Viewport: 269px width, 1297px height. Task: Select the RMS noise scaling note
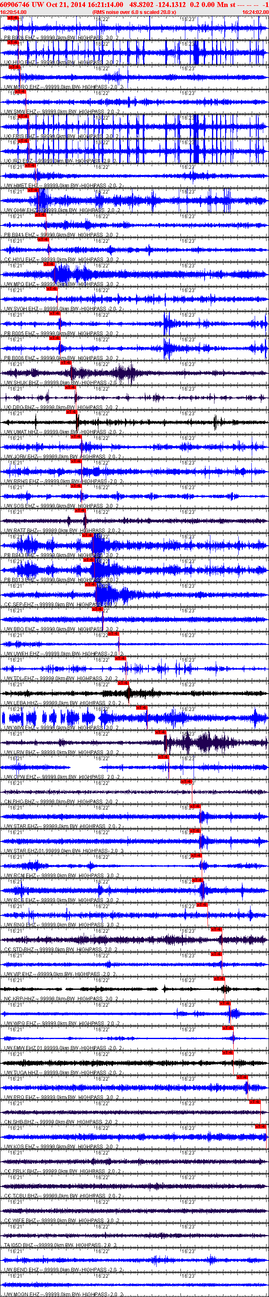click(134, 12)
